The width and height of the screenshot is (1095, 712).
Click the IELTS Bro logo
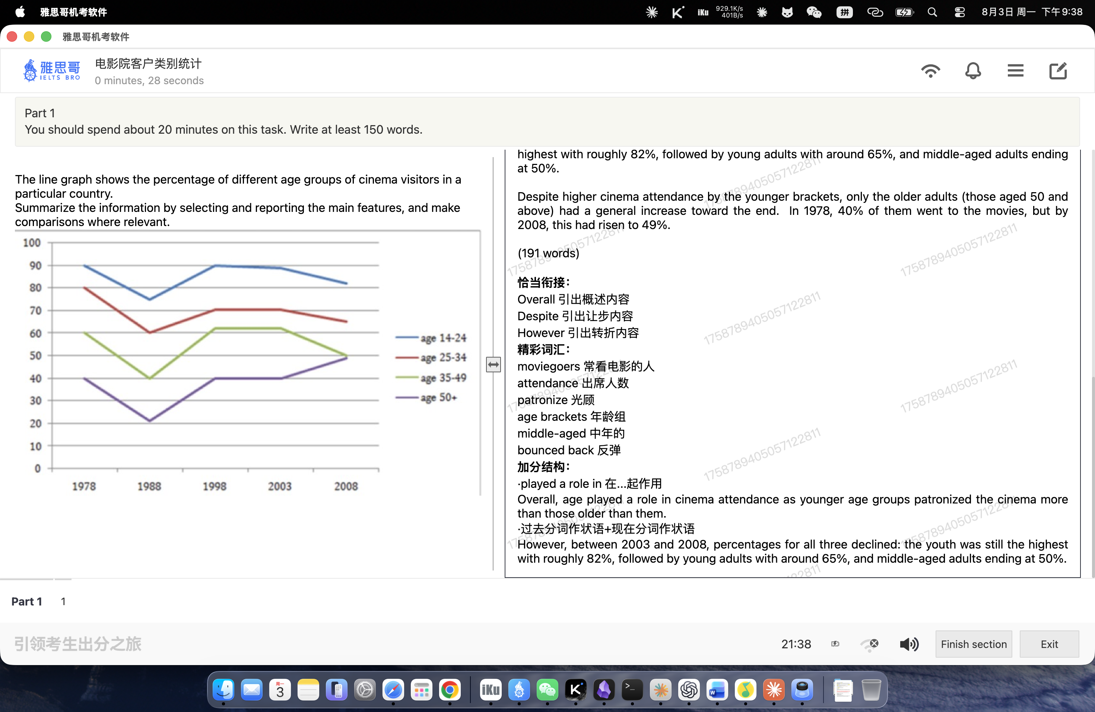click(52, 70)
